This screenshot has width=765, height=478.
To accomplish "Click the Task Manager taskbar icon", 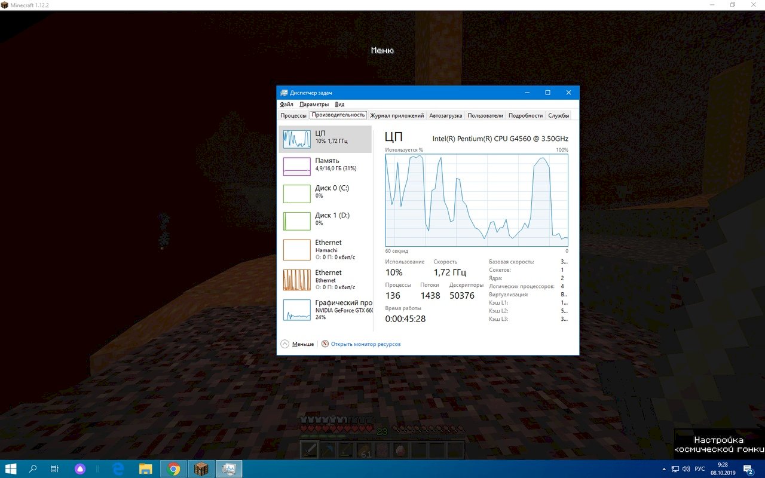I will (x=228, y=469).
